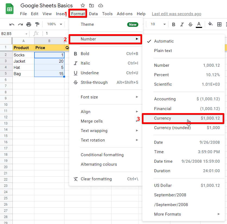The width and height of the screenshot is (227, 224).
Task: Toggle italic formatting
Action: (x=182, y=24)
